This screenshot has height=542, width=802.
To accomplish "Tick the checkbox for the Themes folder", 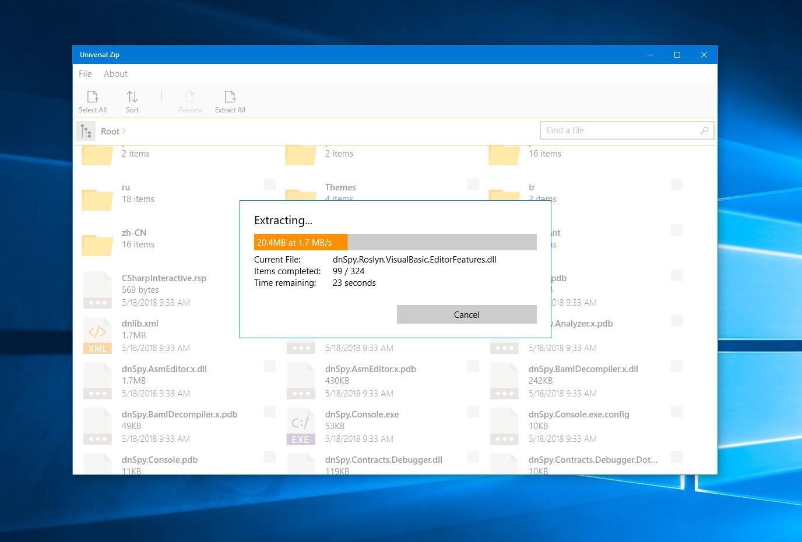I will click(473, 185).
